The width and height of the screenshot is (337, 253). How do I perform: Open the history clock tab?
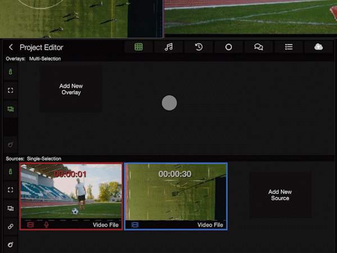[199, 47]
